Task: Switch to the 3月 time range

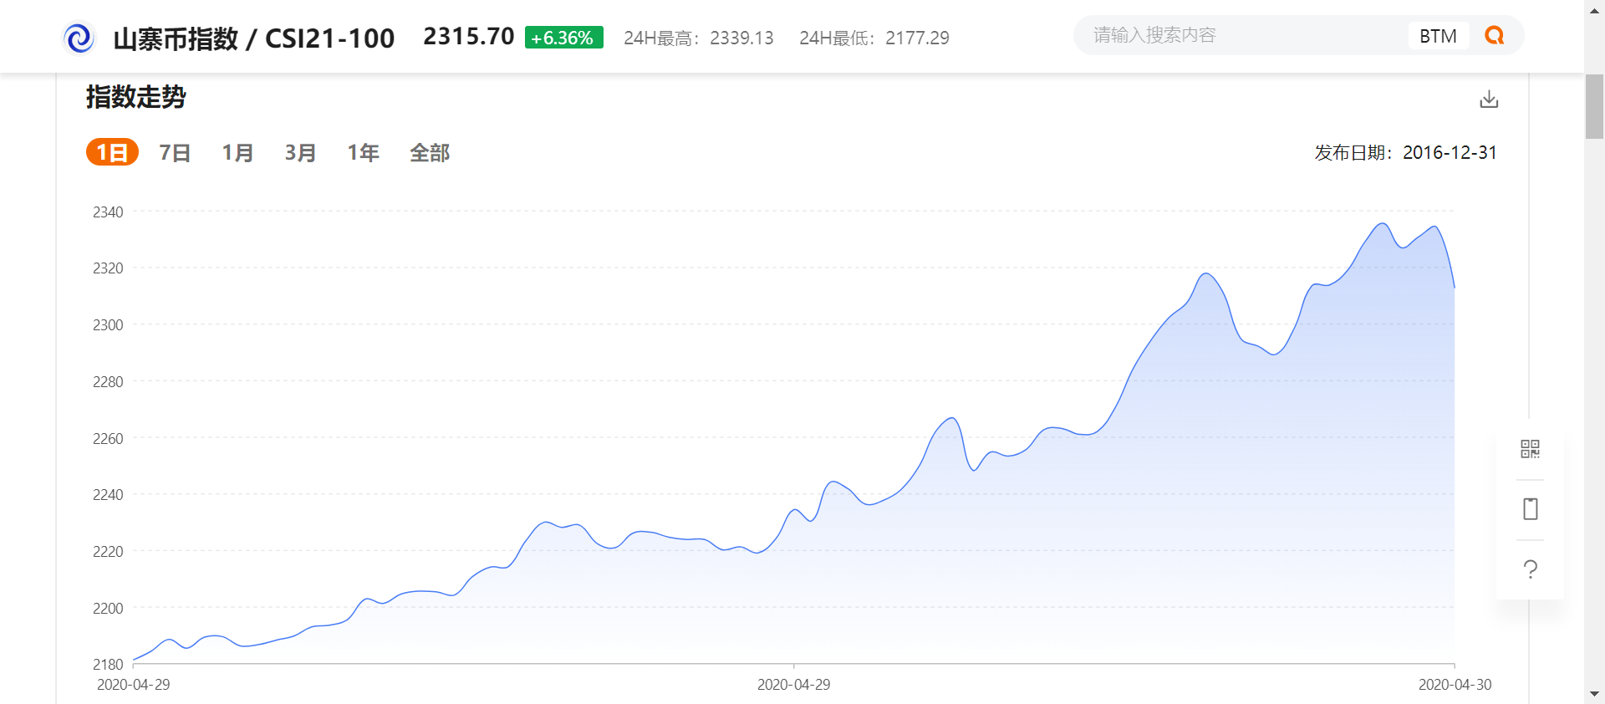Action: [x=301, y=152]
